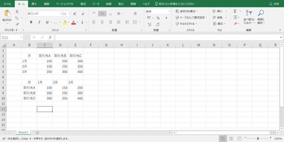284x142 pixels.
Task: Click the AutoSum sigma icon
Action: (x=235, y=11)
